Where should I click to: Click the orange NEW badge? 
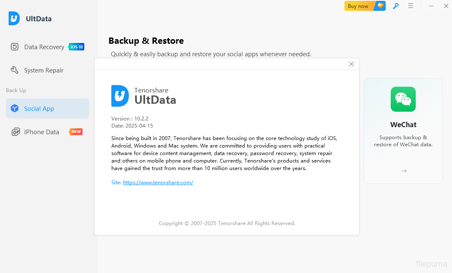(x=76, y=132)
